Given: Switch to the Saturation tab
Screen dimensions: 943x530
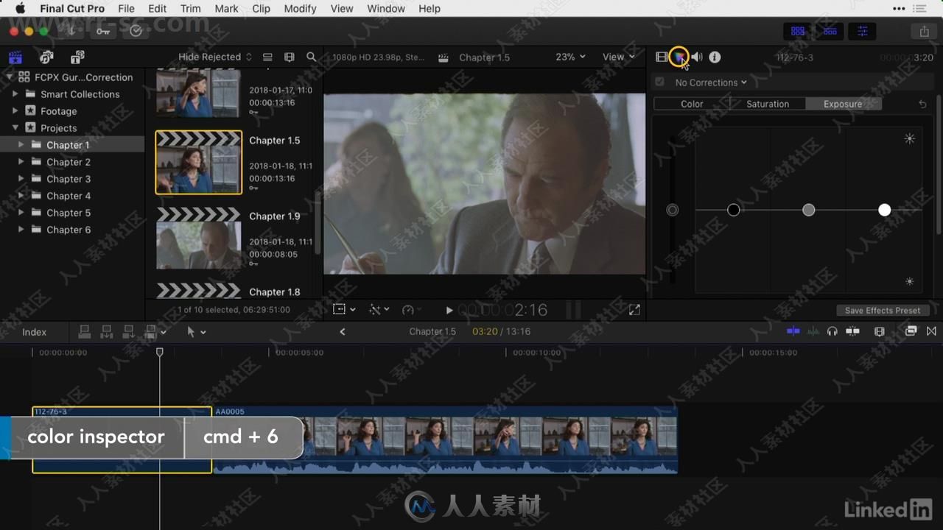Looking at the screenshot, I should coord(768,104).
